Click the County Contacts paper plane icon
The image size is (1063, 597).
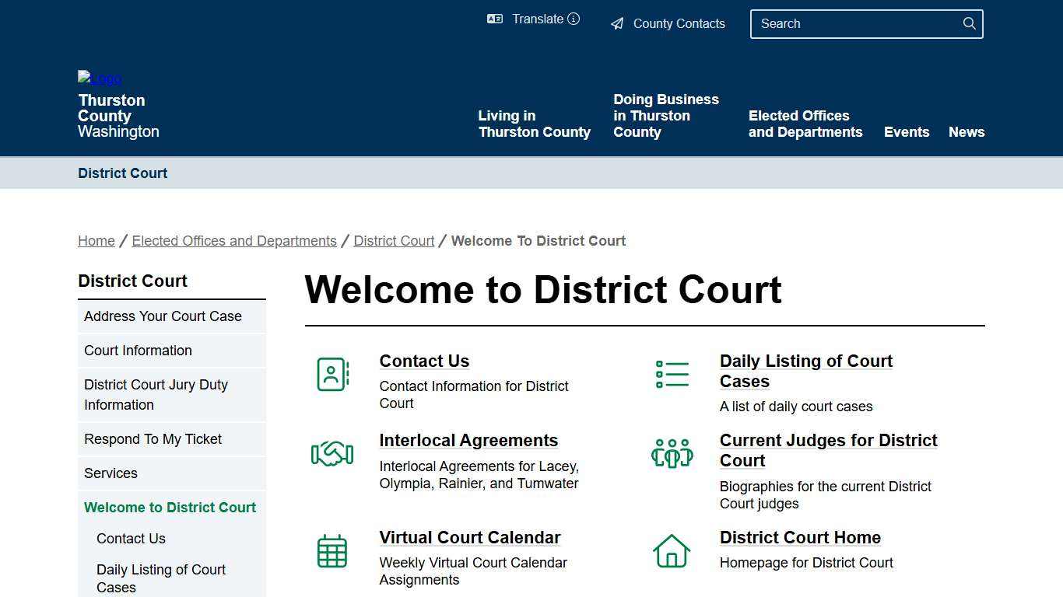coord(617,23)
